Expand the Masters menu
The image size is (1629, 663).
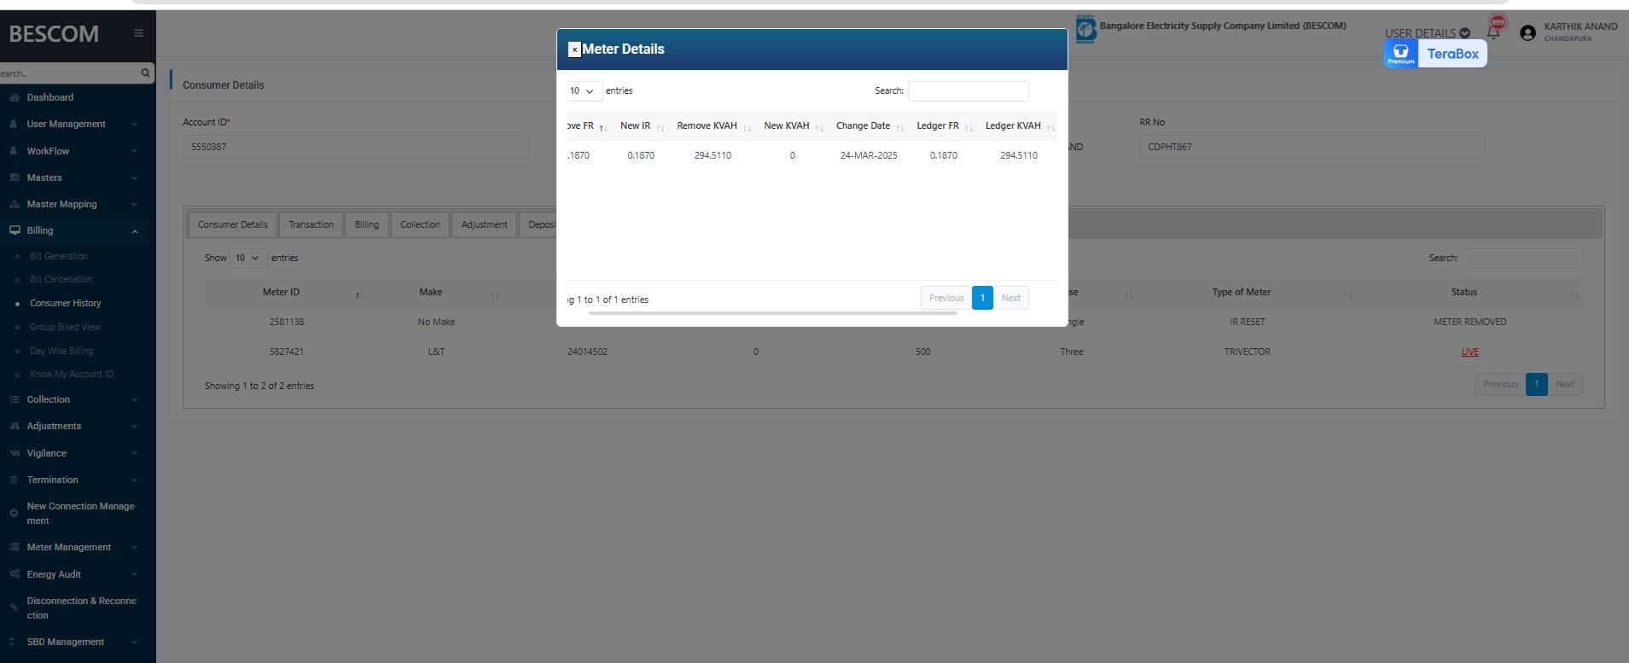click(73, 177)
